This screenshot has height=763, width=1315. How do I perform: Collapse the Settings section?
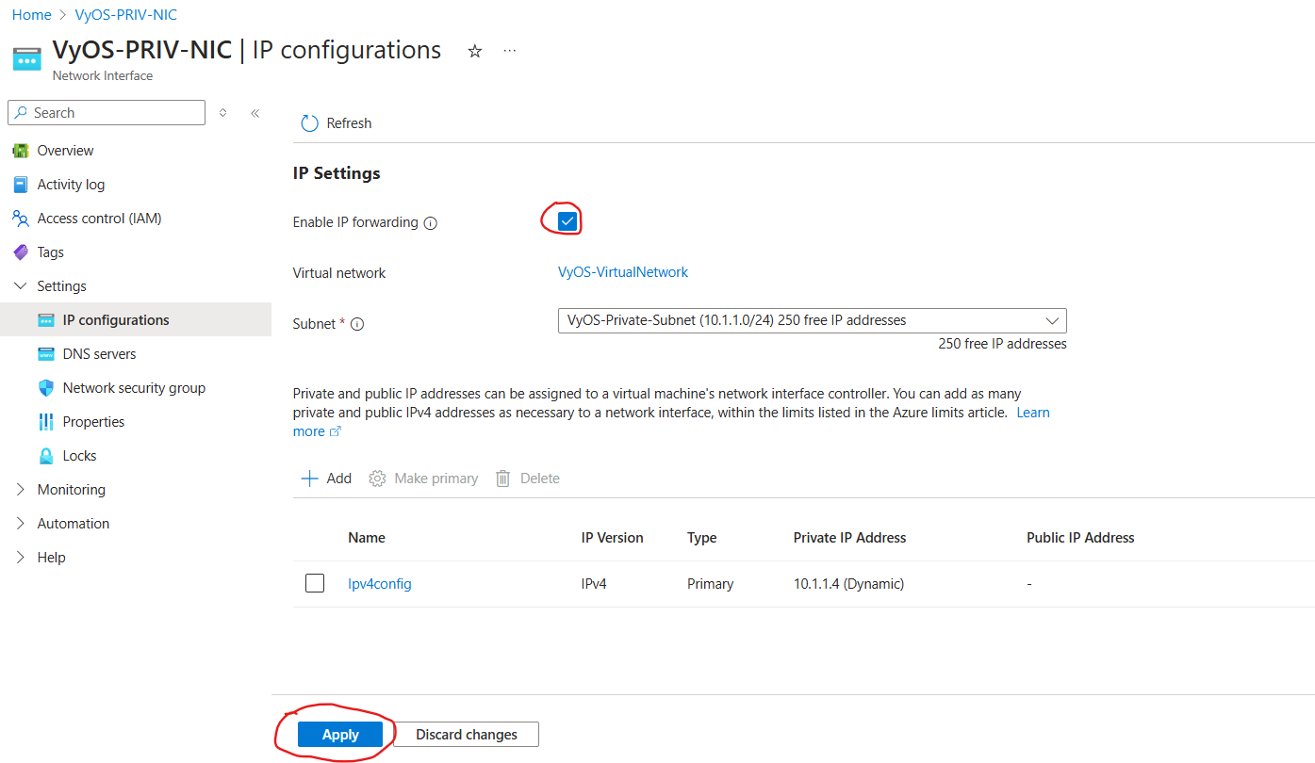(21, 285)
